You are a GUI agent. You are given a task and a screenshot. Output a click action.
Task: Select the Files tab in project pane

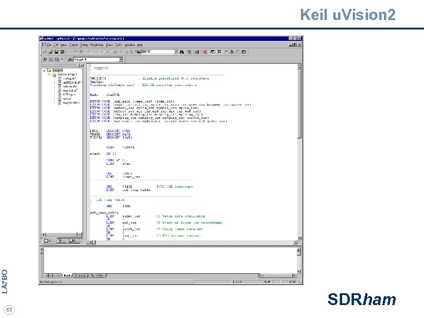pyautogui.click(x=49, y=241)
